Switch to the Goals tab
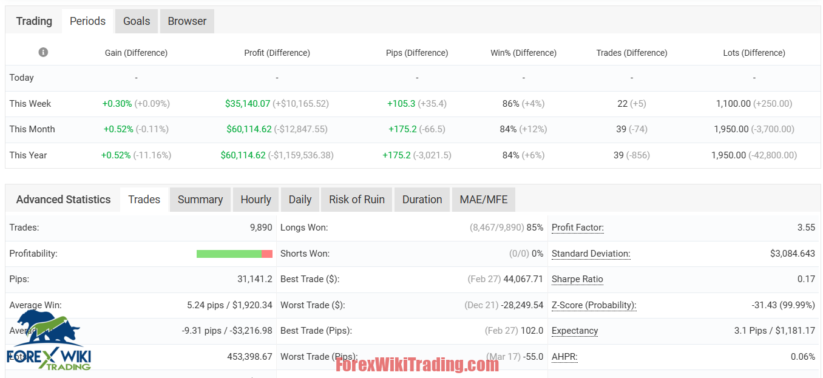 point(137,21)
